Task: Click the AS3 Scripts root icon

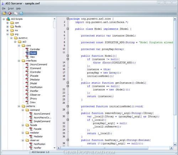Action: [x=8, y=19]
